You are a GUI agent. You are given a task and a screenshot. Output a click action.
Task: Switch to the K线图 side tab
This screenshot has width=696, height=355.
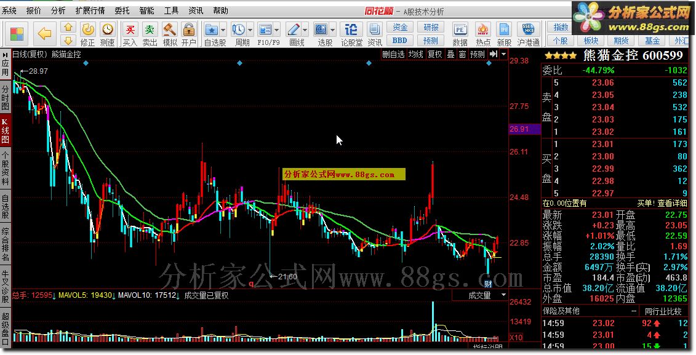tap(6, 131)
